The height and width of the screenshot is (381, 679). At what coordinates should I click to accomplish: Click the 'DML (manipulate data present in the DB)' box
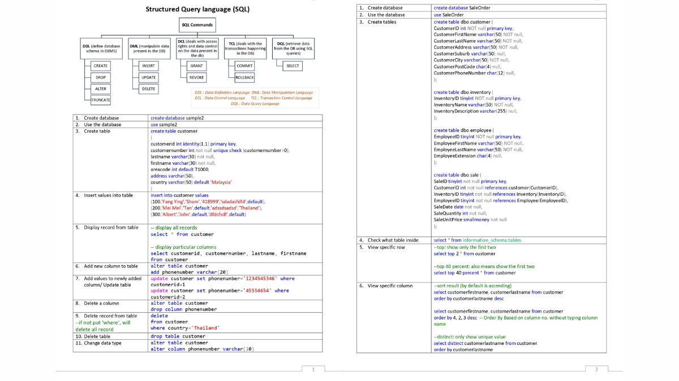point(149,48)
